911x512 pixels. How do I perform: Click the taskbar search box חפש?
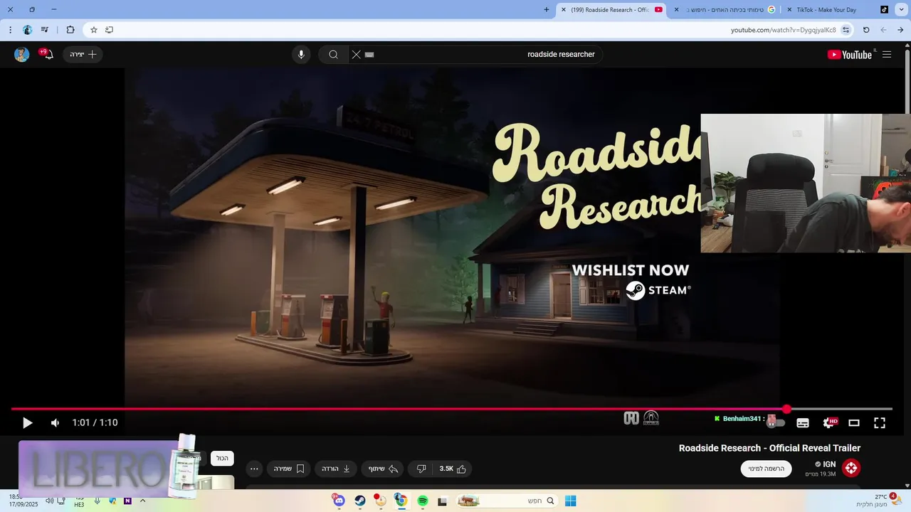pyautogui.click(x=507, y=501)
